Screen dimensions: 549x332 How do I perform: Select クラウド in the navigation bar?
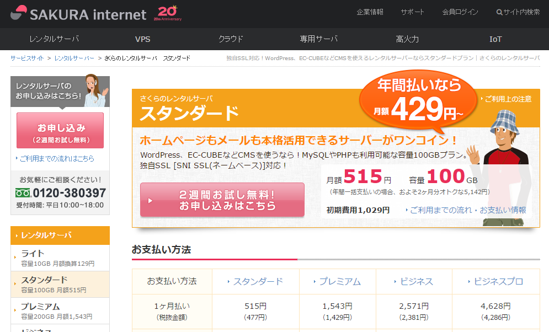pyautogui.click(x=231, y=39)
